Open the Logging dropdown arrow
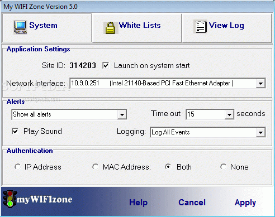The image size is (275, 217). tap(260, 132)
